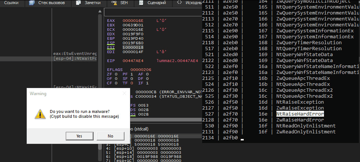
Task: Click the SEH chain warning icon
Action: (x=114, y=3)
